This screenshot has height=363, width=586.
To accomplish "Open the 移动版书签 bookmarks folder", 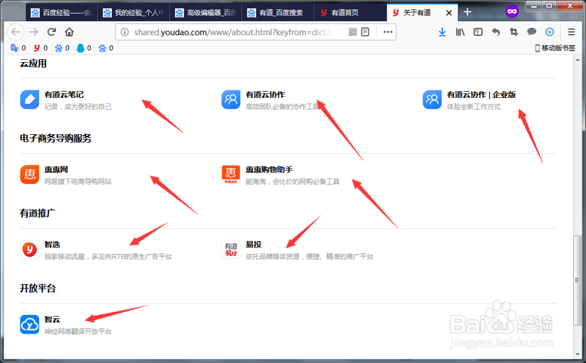I will [556, 48].
